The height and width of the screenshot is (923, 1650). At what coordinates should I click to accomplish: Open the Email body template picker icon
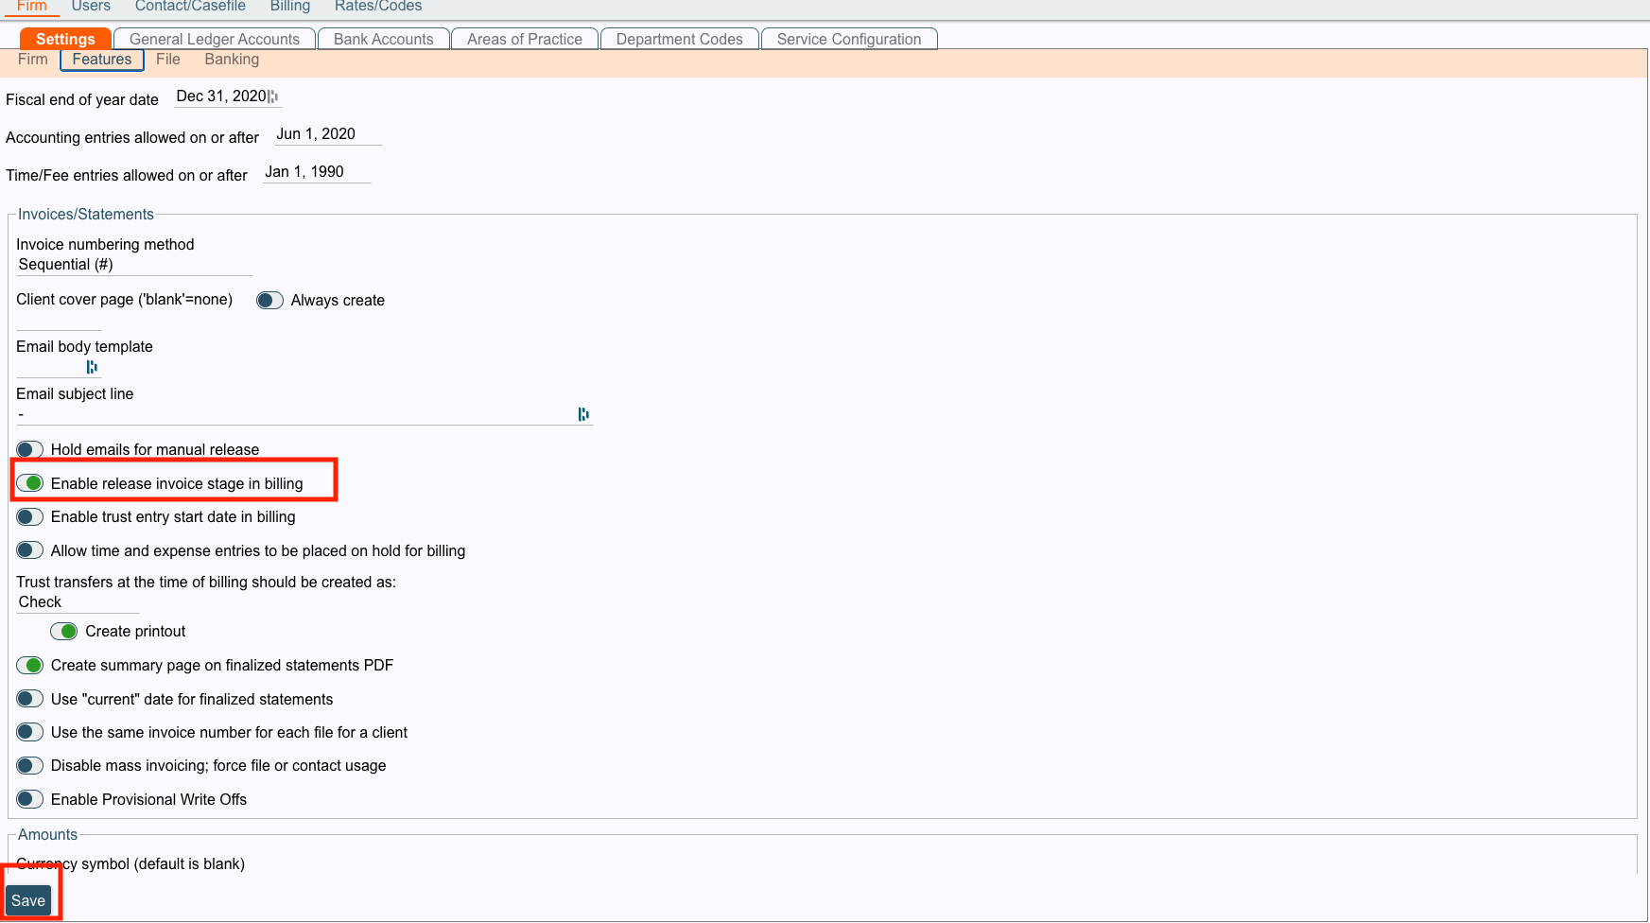[x=92, y=367]
